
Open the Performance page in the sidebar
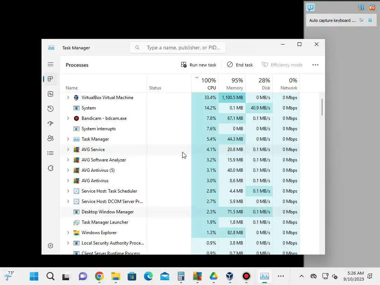coord(50,94)
